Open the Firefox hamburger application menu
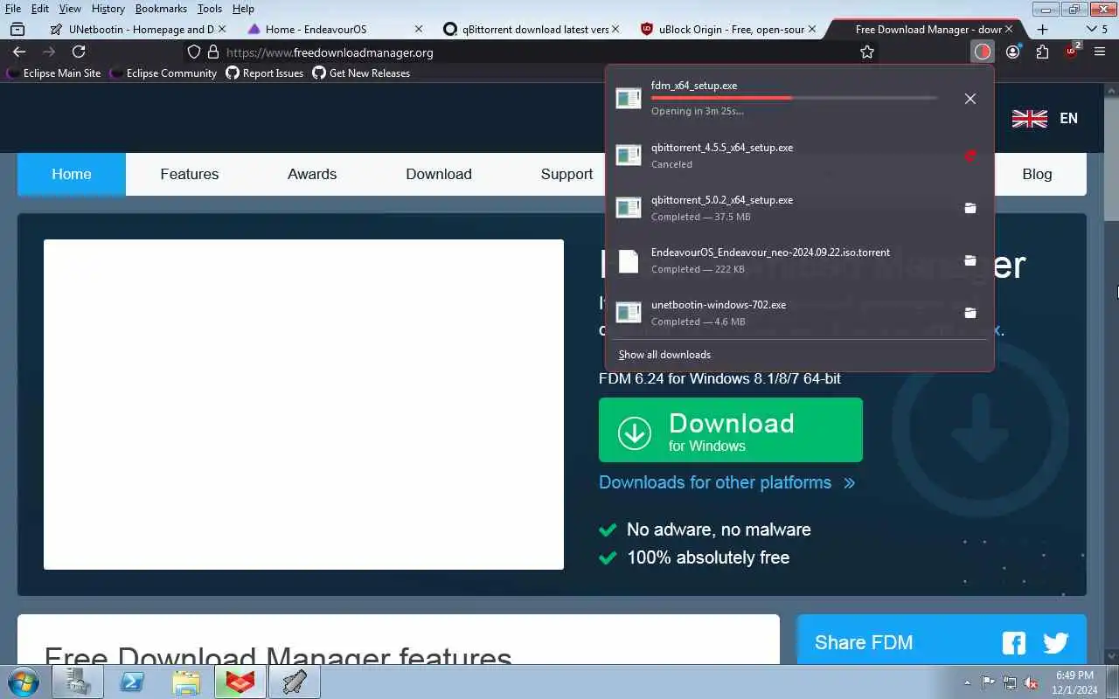 (1100, 52)
